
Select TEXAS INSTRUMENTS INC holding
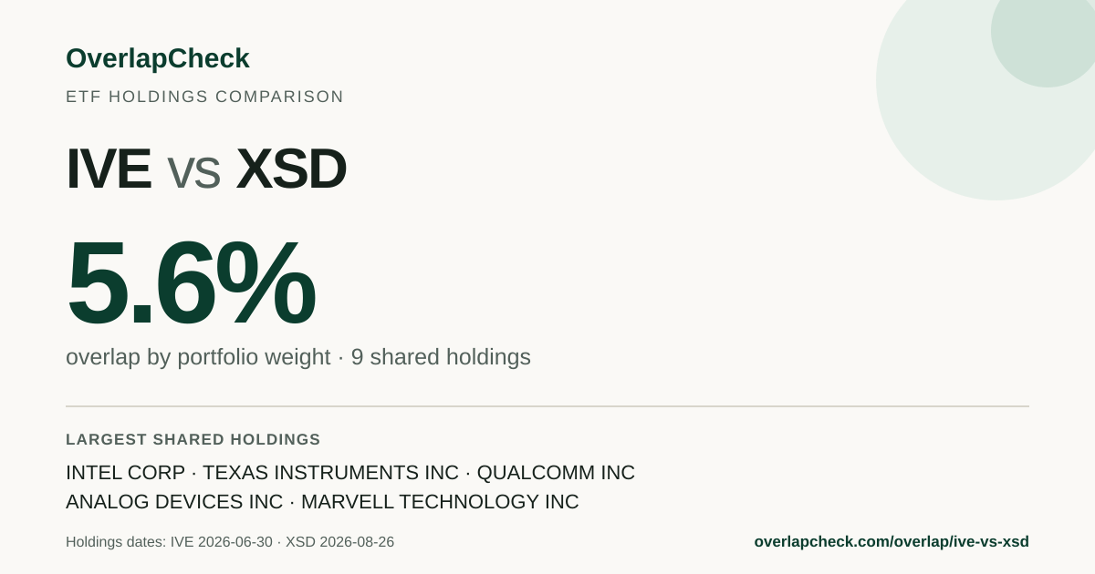(x=330, y=473)
